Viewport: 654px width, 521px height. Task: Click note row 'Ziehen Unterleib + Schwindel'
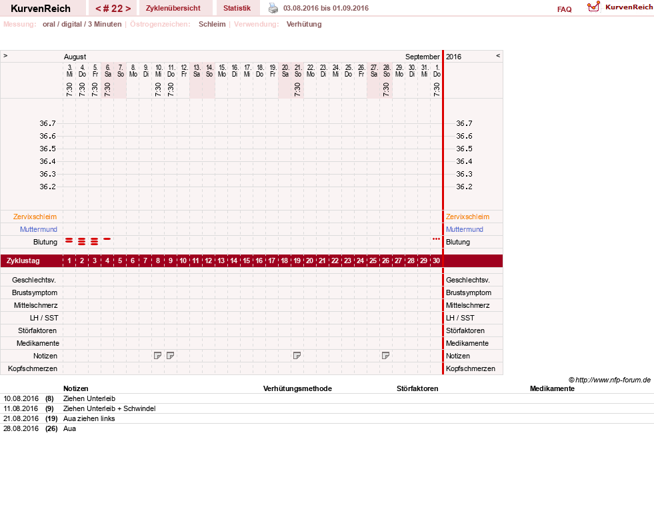[109, 408]
